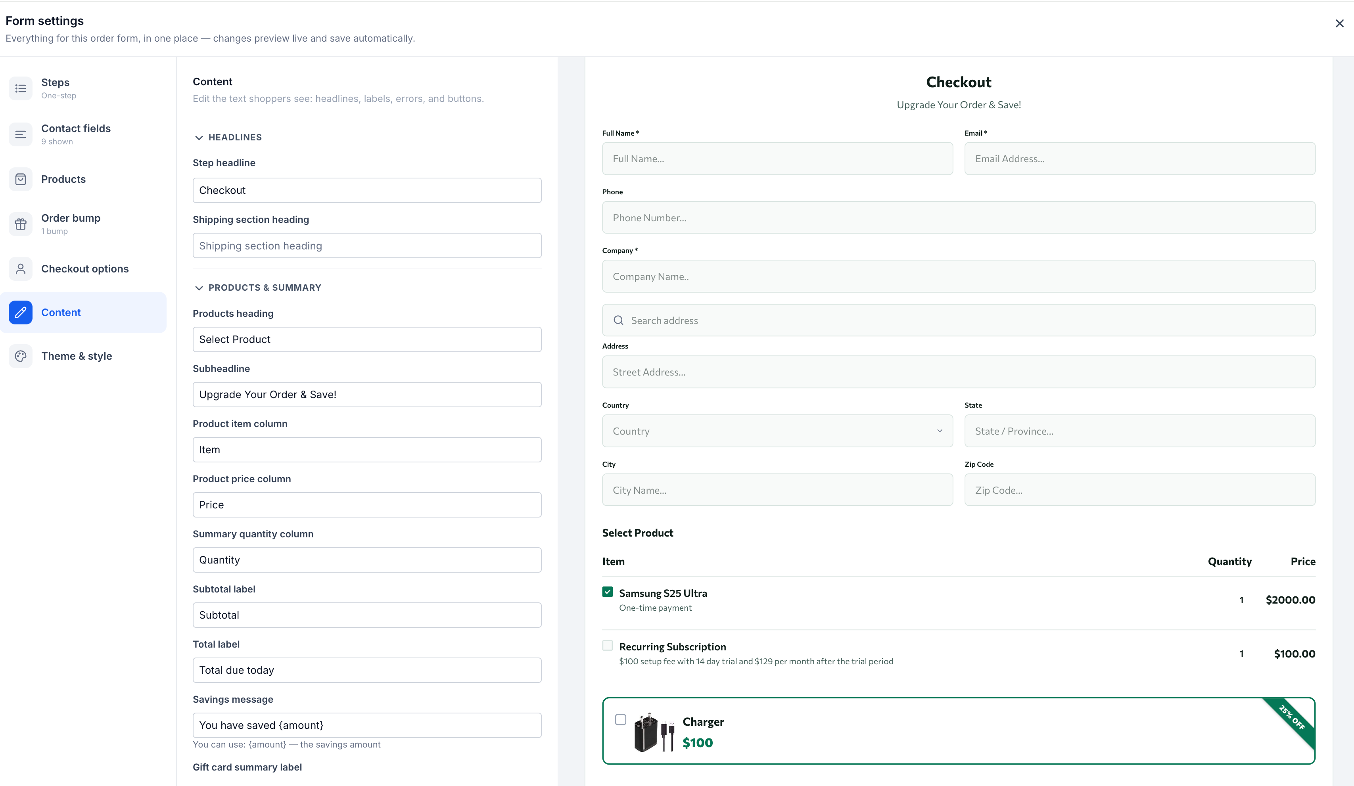Click the Steps list icon in sidebar

[x=20, y=88]
